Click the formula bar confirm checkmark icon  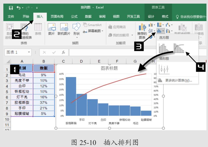click(54, 52)
